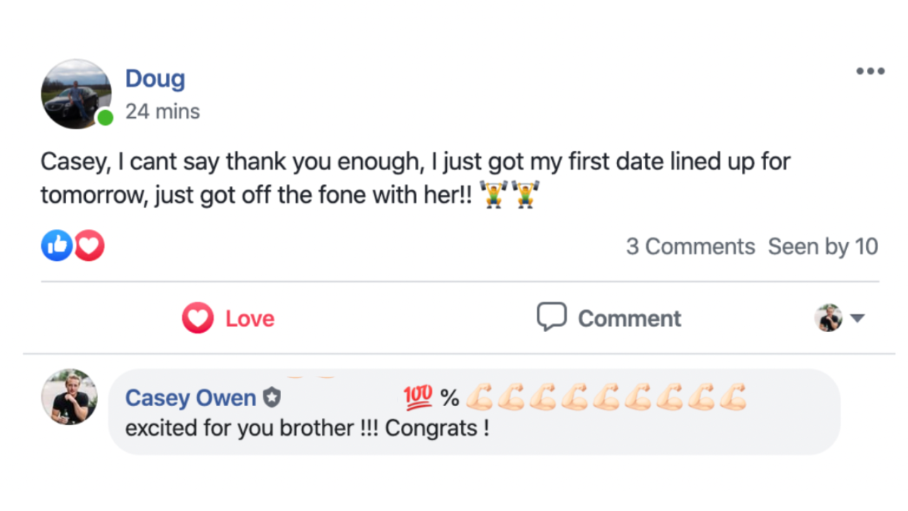
Task: Click the admin shield badge beside Casey Owen
Action: (x=272, y=397)
